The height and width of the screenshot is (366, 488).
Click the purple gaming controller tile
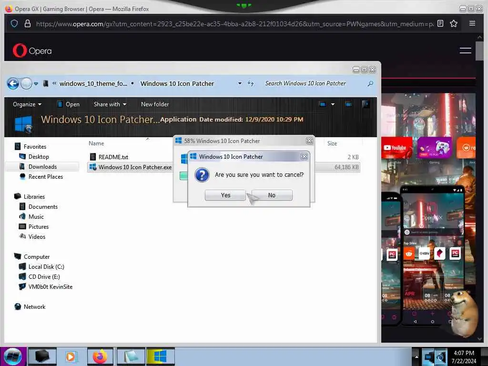click(435, 148)
